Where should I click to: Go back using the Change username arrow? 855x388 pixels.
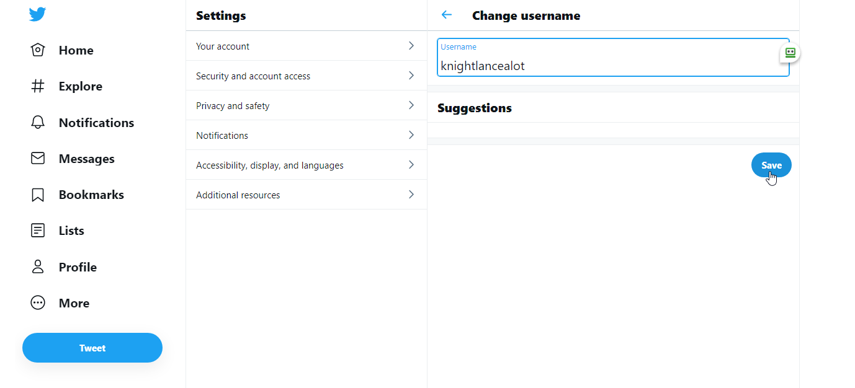tap(447, 15)
